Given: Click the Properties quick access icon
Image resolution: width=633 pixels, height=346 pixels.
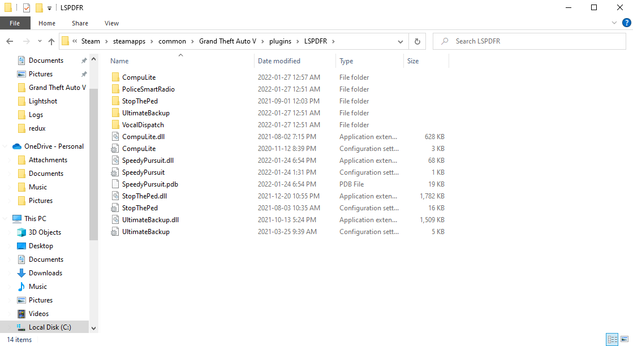Looking at the screenshot, I should [x=27, y=8].
